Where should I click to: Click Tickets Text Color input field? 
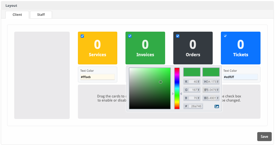pyautogui.click(x=240, y=77)
